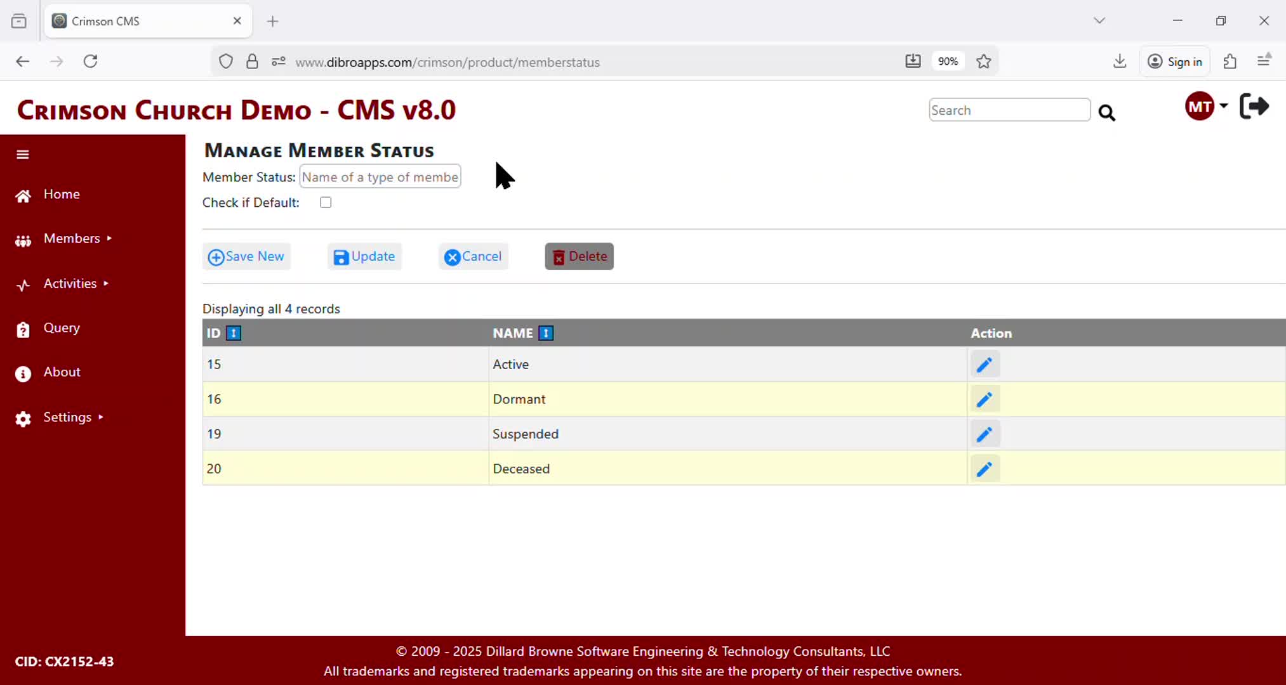This screenshot has height=685, width=1286.
Task: Expand the Members sidebar submenu
Action: click(x=72, y=239)
